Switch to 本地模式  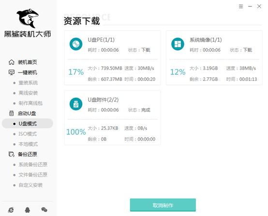click(x=28, y=144)
